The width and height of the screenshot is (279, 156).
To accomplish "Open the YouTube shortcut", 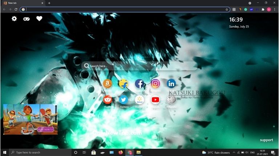I will pyautogui.click(x=155, y=100).
